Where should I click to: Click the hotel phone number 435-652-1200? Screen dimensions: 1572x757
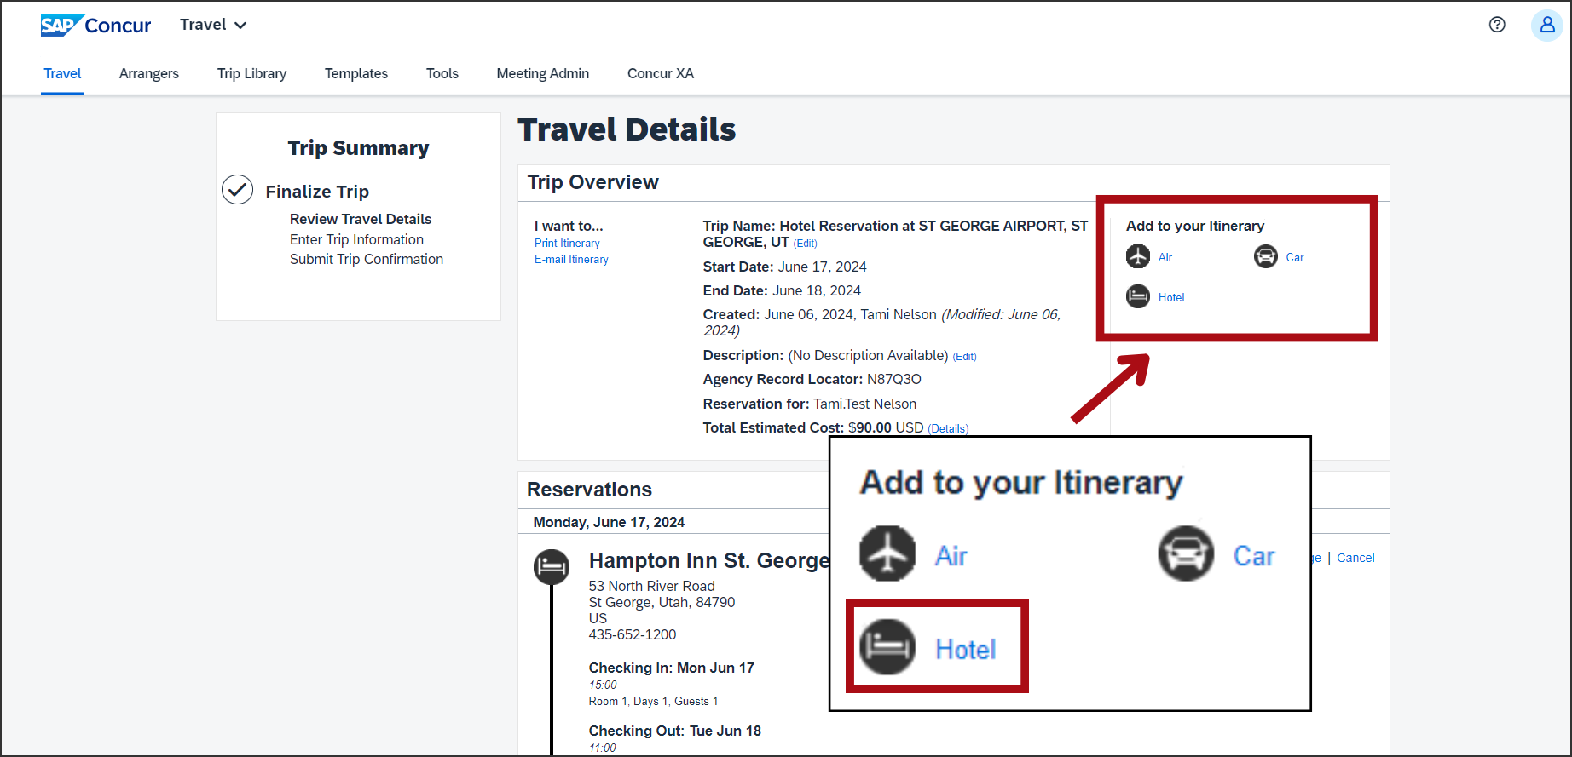633,634
